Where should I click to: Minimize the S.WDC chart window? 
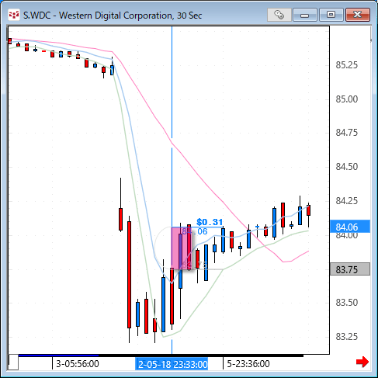point(305,15)
